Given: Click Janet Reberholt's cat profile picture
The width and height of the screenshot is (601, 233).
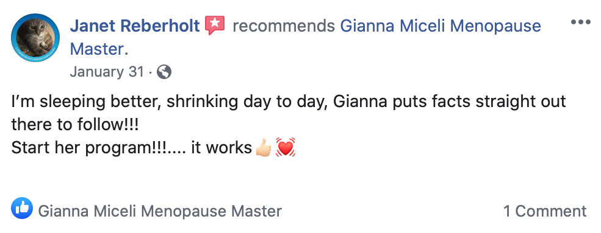Looking at the screenshot, I should [35, 38].
